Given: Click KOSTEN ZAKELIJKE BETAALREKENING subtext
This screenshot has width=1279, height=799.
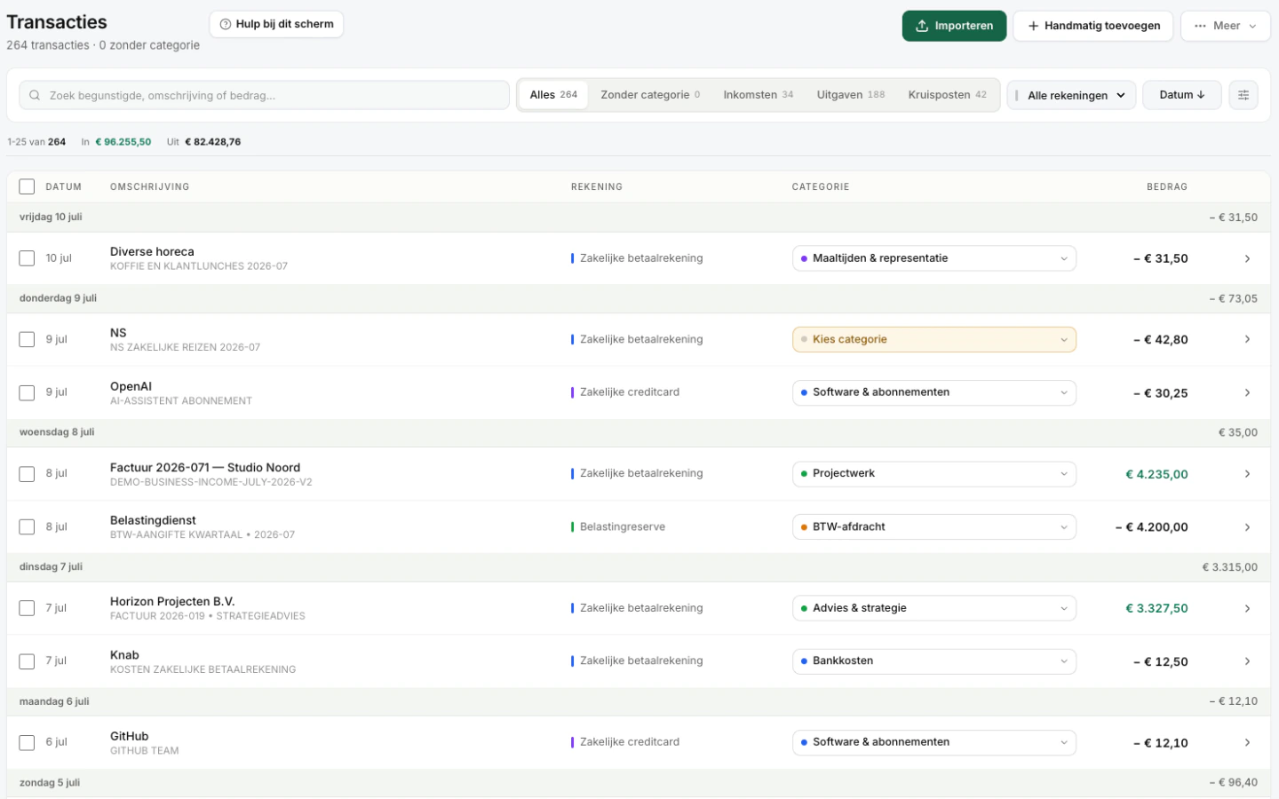Looking at the screenshot, I should coord(203,670).
